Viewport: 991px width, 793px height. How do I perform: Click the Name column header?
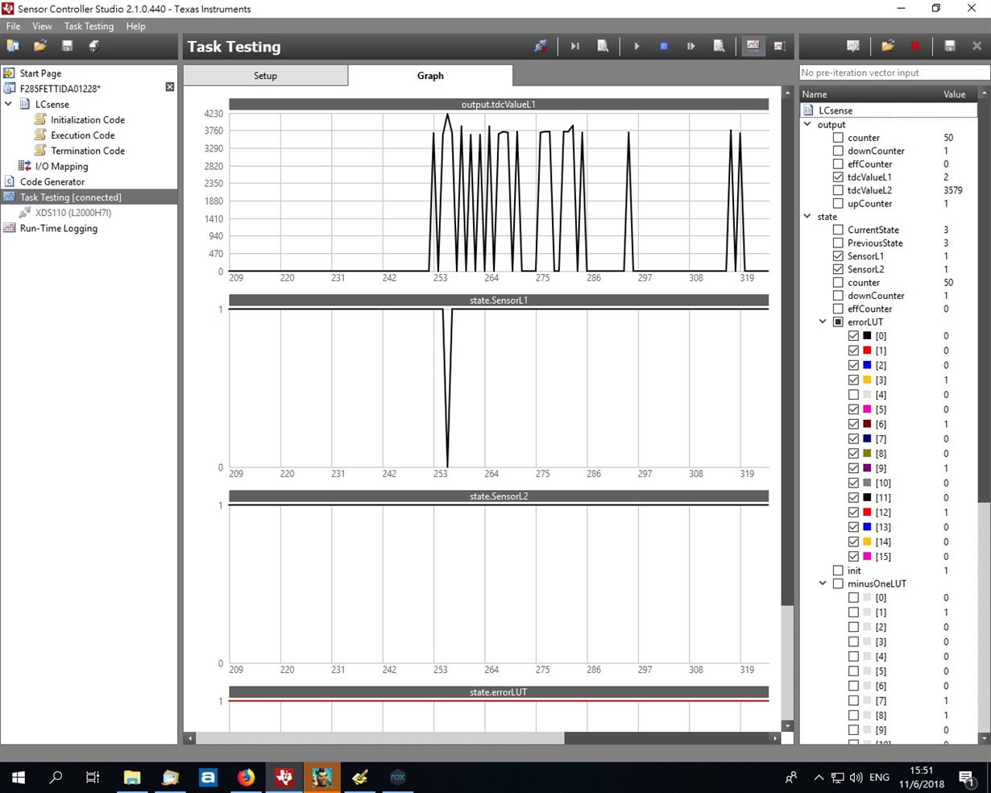(815, 94)
